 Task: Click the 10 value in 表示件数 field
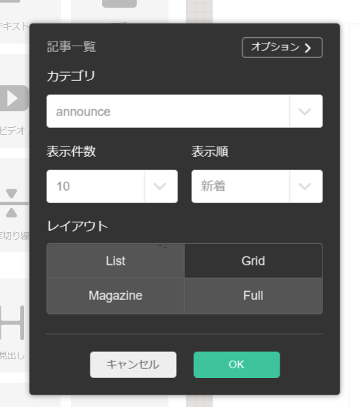(x=63, y=187)
